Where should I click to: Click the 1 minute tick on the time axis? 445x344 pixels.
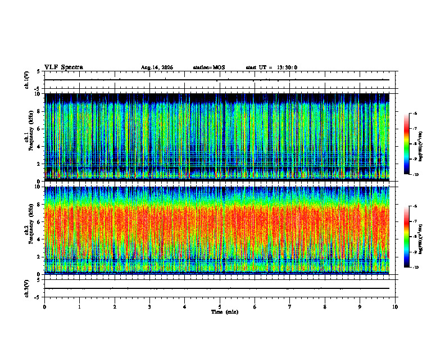(79, 307)
